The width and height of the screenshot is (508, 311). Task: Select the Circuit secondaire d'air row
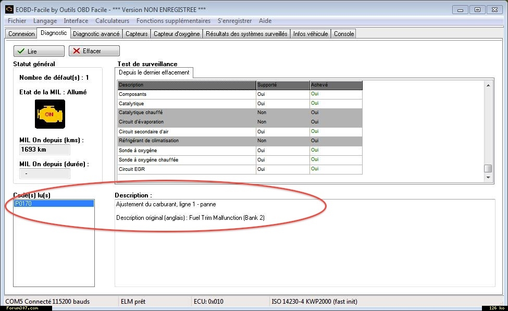[240, 131]
